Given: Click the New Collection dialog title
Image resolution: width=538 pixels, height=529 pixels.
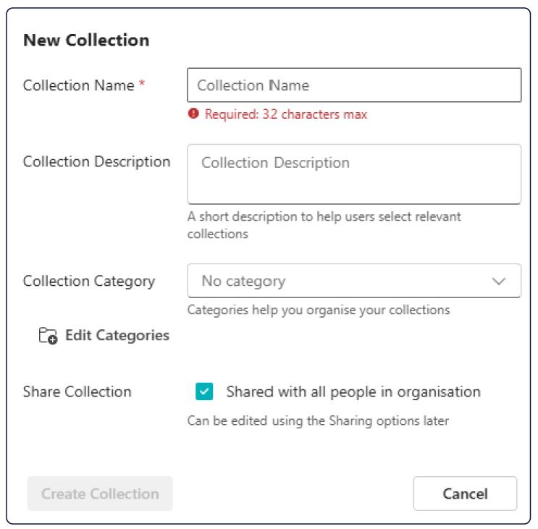Looking at the screenshot, I should click(x=86, y=40).
